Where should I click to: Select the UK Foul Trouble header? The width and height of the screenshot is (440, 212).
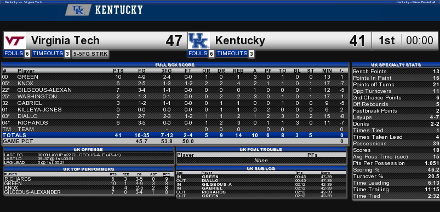(x=261, y=150)
